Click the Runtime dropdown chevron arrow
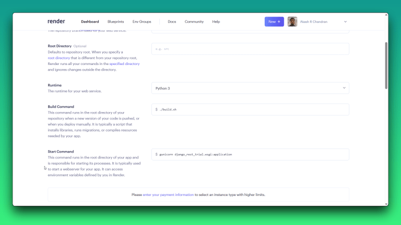This screenshot has height=225, width=401. (344, 88)
